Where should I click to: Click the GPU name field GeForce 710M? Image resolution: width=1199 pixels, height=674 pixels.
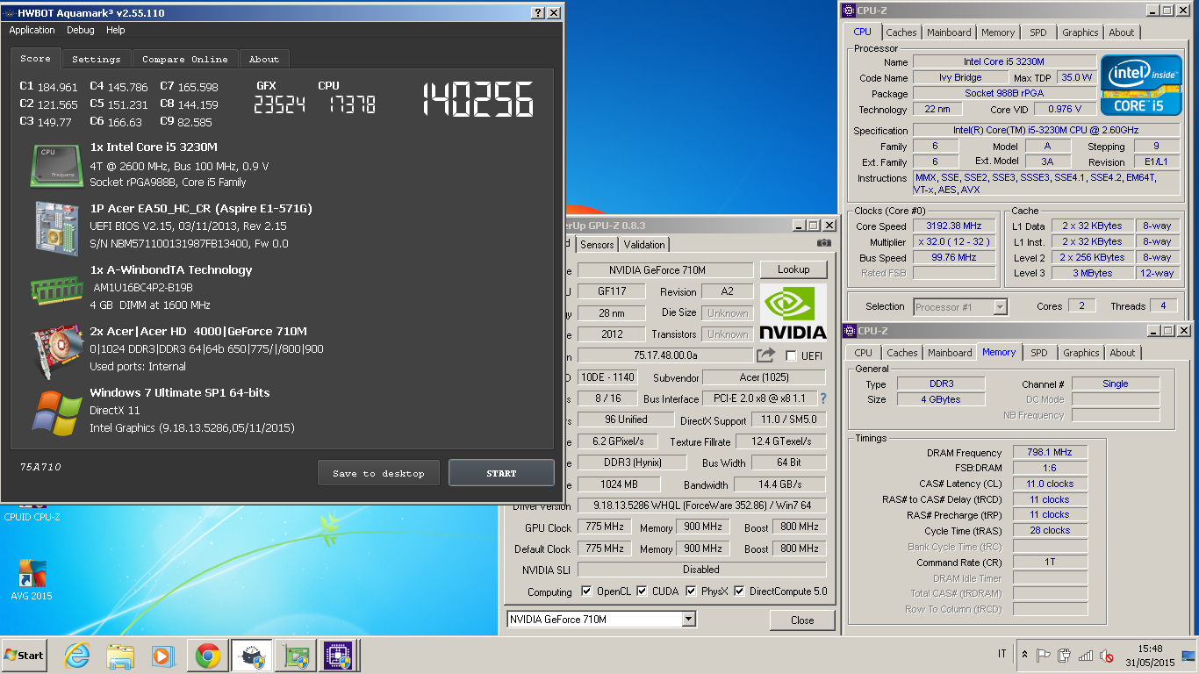(665, 269)
